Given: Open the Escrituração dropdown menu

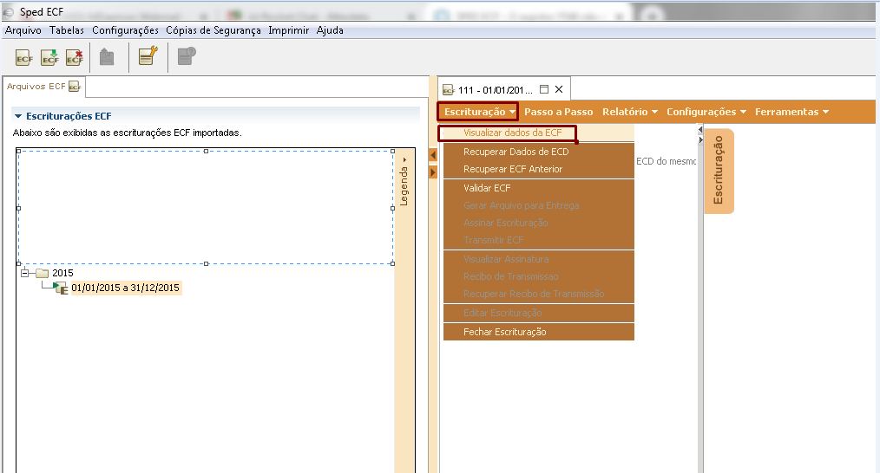Looking at the screenshot, I should (x=479, y=112).
